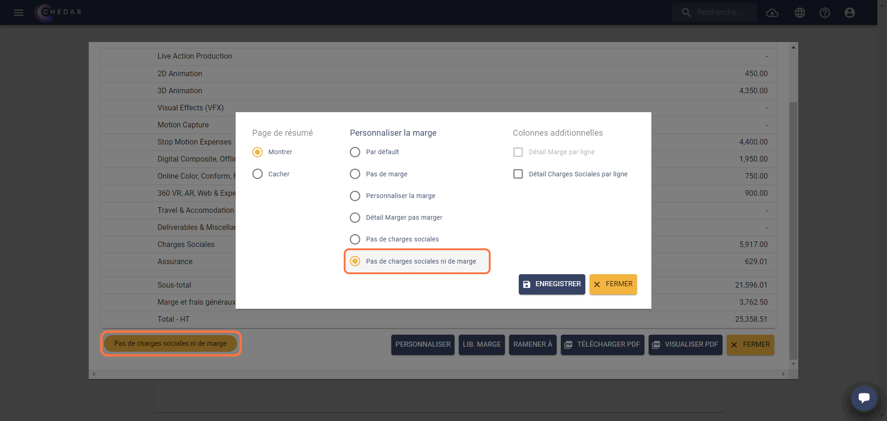Click the summary panel vertical scrollbar
This screenshot has height=421, width=887.
click(x=793, y=230)
